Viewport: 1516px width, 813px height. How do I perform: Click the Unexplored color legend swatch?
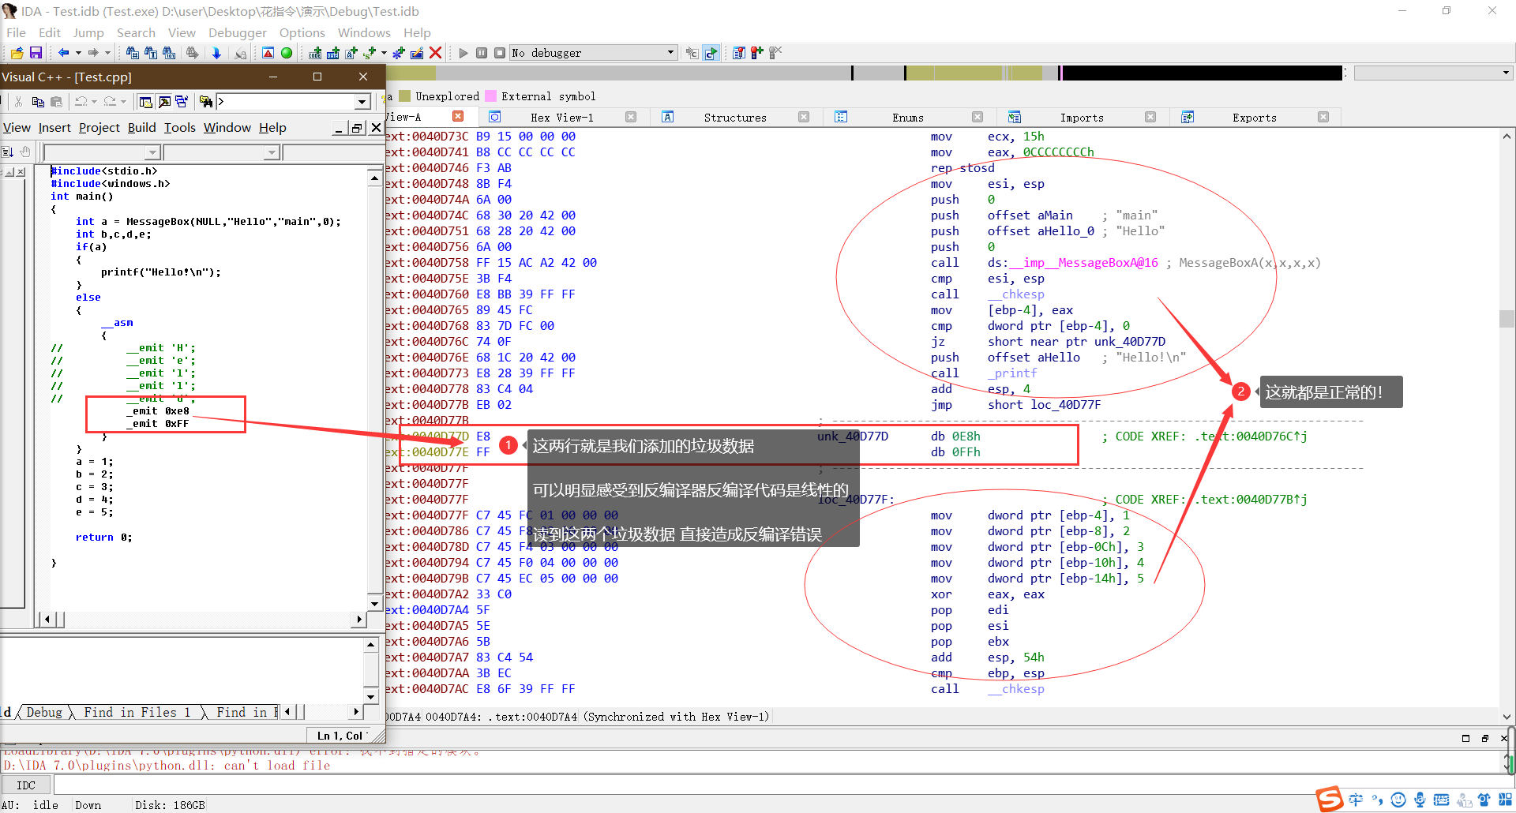[405, 96]
